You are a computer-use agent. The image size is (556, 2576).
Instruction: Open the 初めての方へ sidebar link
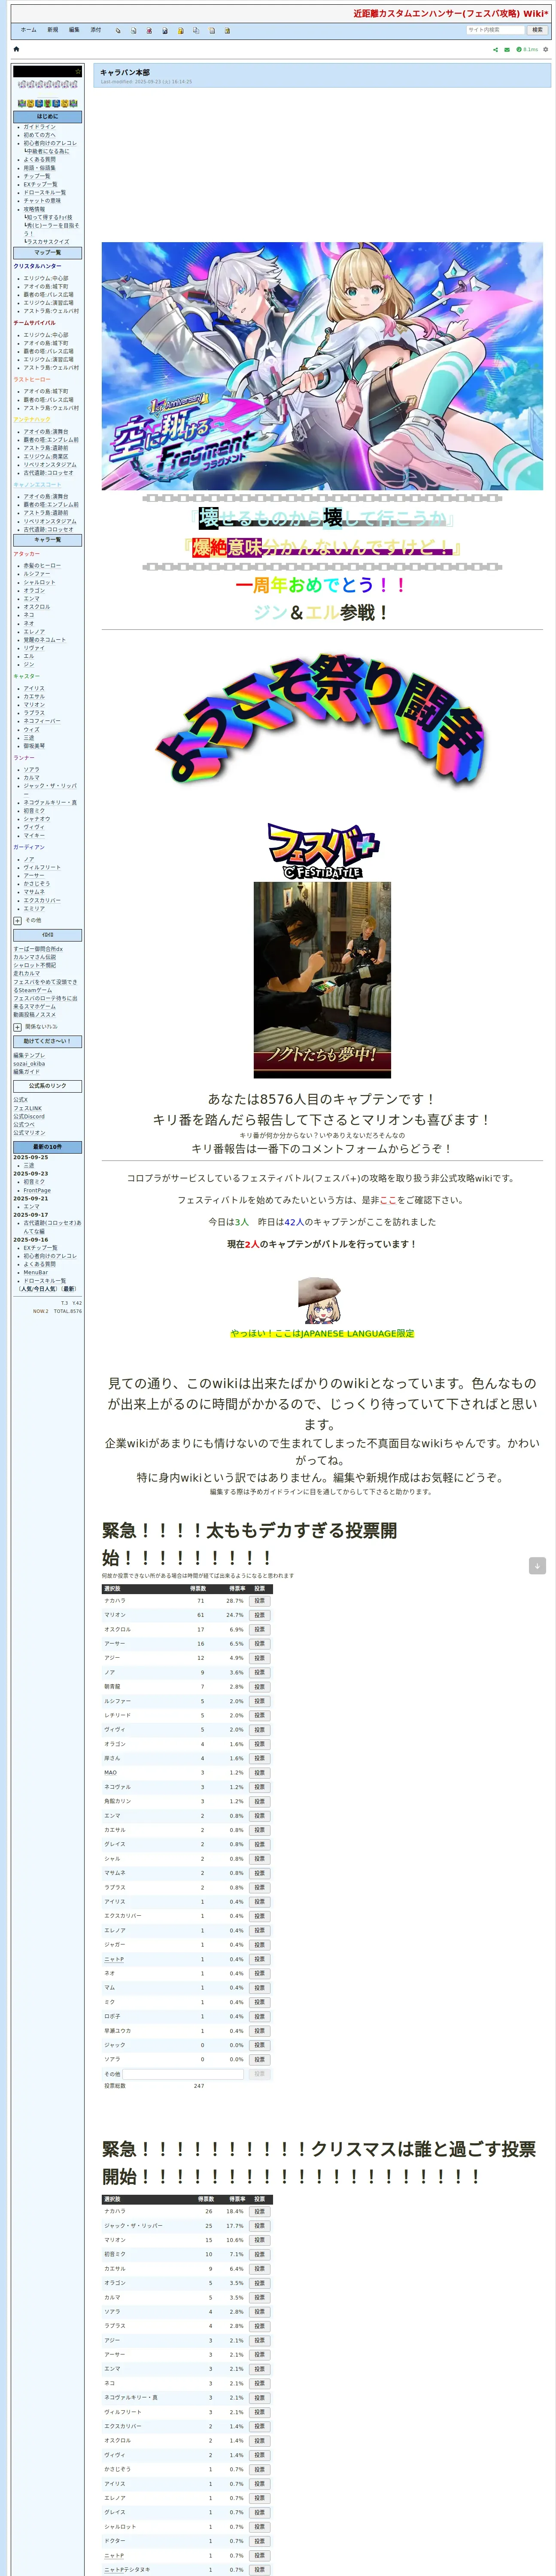(x=40, y=135)
